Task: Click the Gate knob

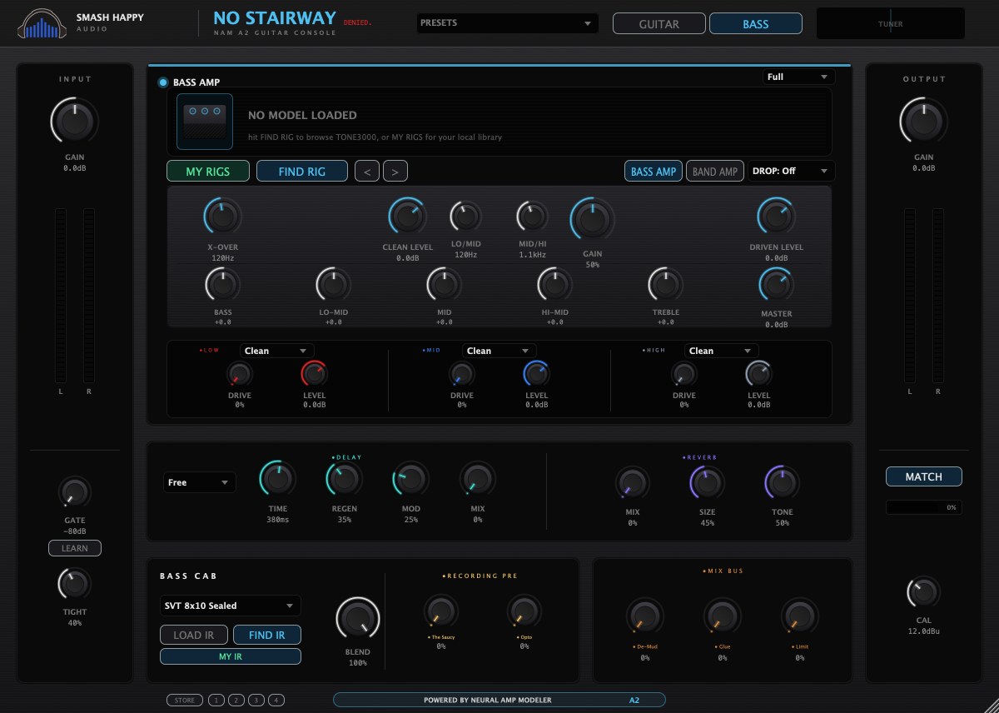Action: tap(74, 492)
